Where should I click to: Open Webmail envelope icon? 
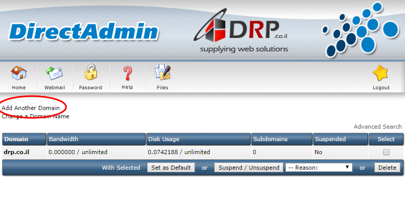pos(54,74)
